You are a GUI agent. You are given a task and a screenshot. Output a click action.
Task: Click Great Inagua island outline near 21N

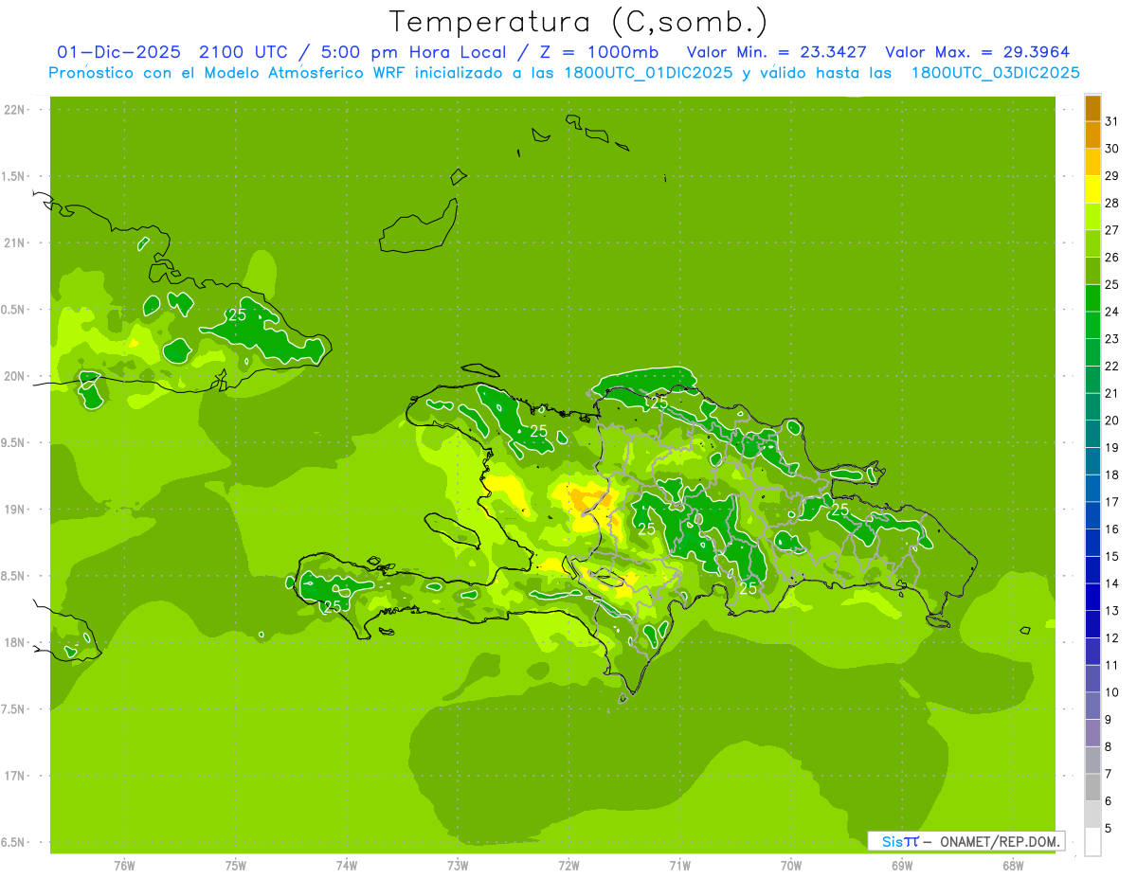[x=418, y=227]
